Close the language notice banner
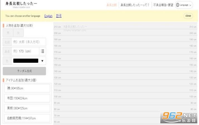Screen dimensions: 199x125 tap(188, 16)
